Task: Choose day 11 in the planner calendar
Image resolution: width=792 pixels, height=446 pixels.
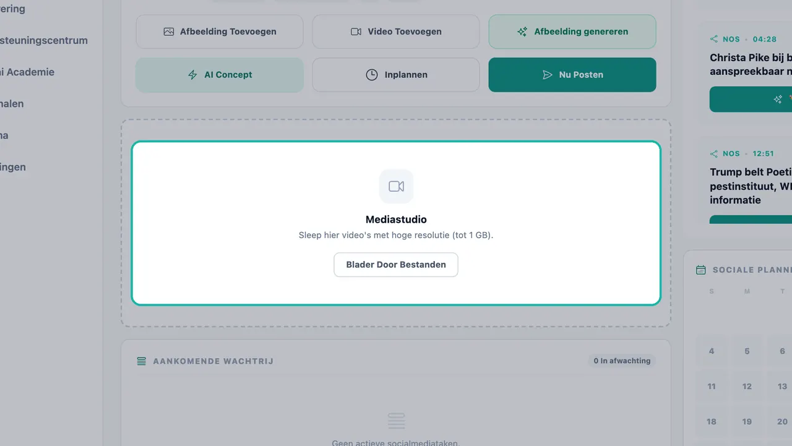Action: click(712, 386)
